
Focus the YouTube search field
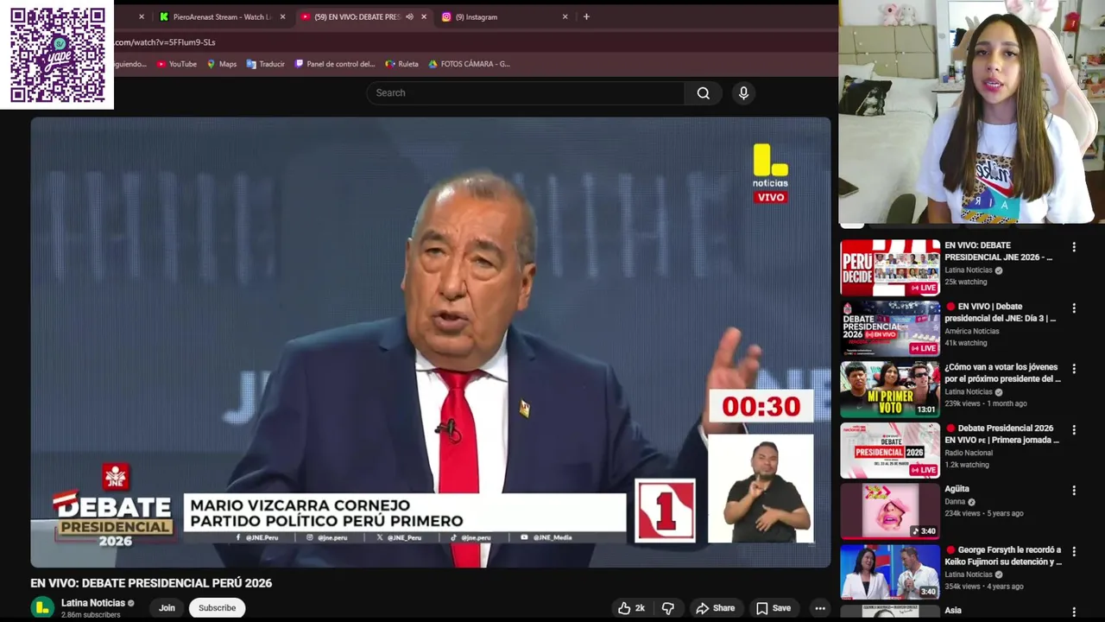click(x=526, y=93)
